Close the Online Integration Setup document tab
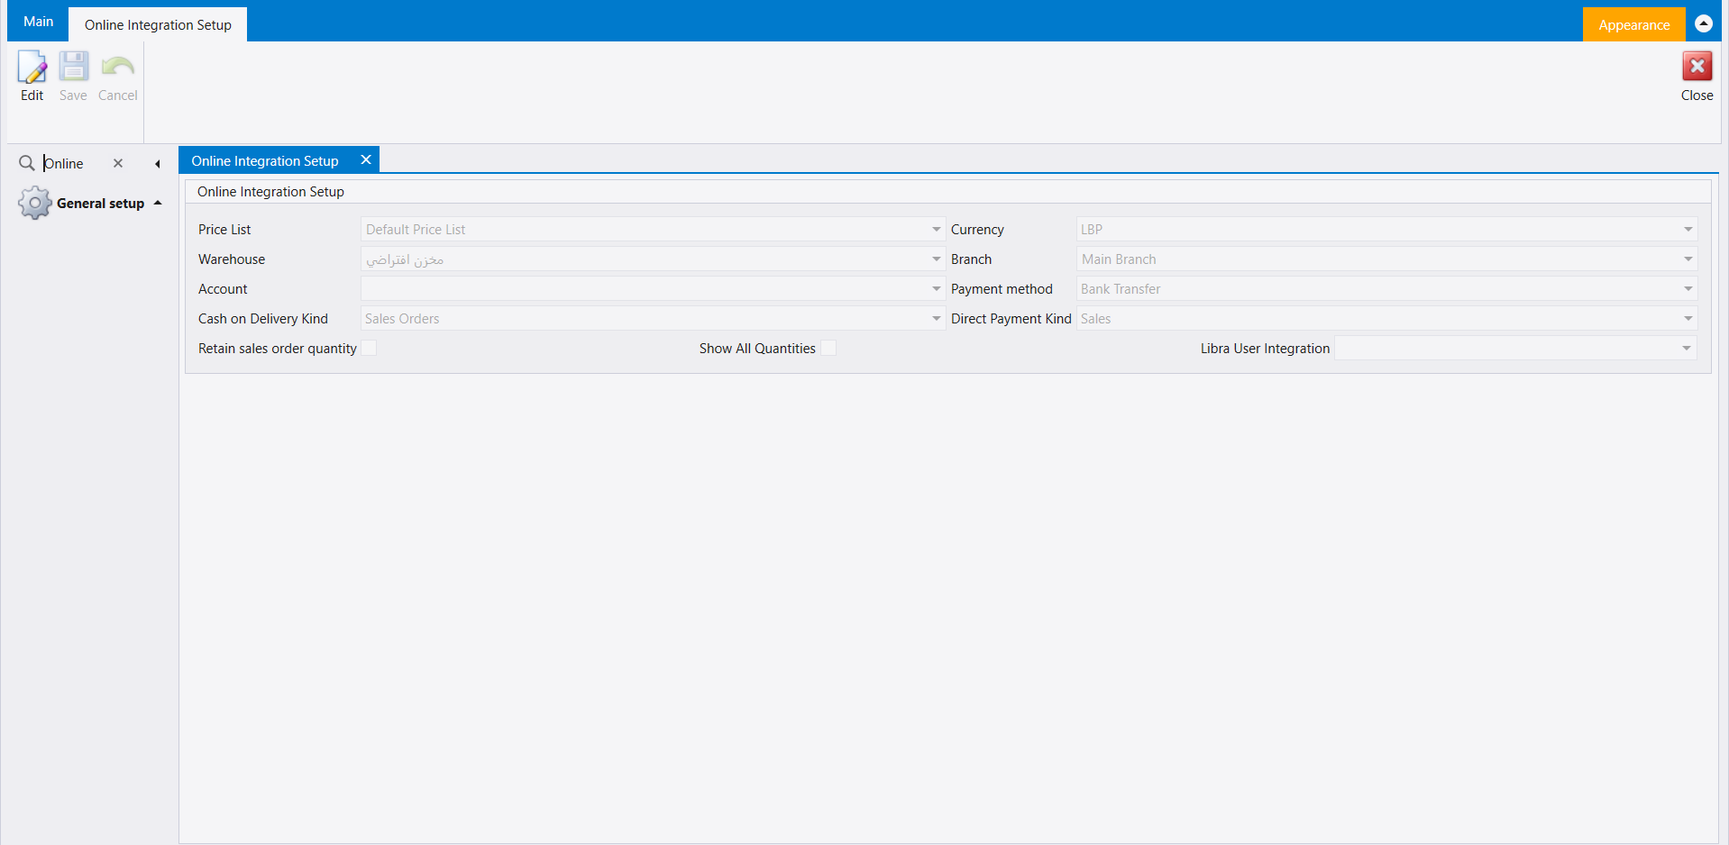 coord(366,159)
